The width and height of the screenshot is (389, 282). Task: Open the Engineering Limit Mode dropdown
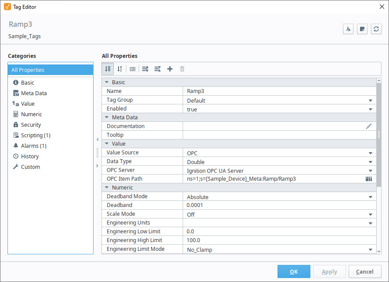coord(371,250)
